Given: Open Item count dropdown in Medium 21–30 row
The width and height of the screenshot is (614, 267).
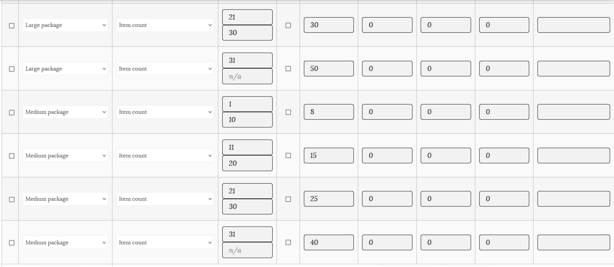Looking at the screenshot, I should coord(165,199).
